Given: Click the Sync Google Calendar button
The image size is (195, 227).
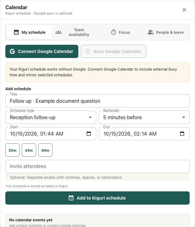Looking at the screenshot, I should [x=114, y=51].
